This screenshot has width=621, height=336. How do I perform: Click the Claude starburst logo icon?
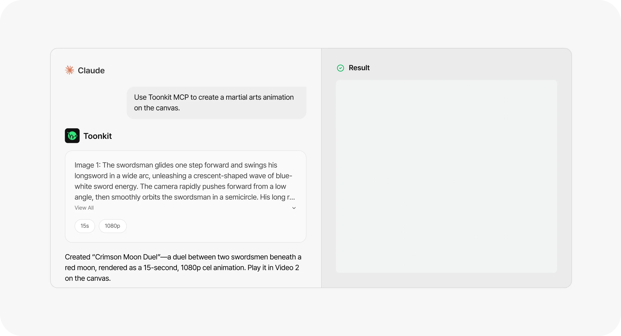click(x=70, y=70)
